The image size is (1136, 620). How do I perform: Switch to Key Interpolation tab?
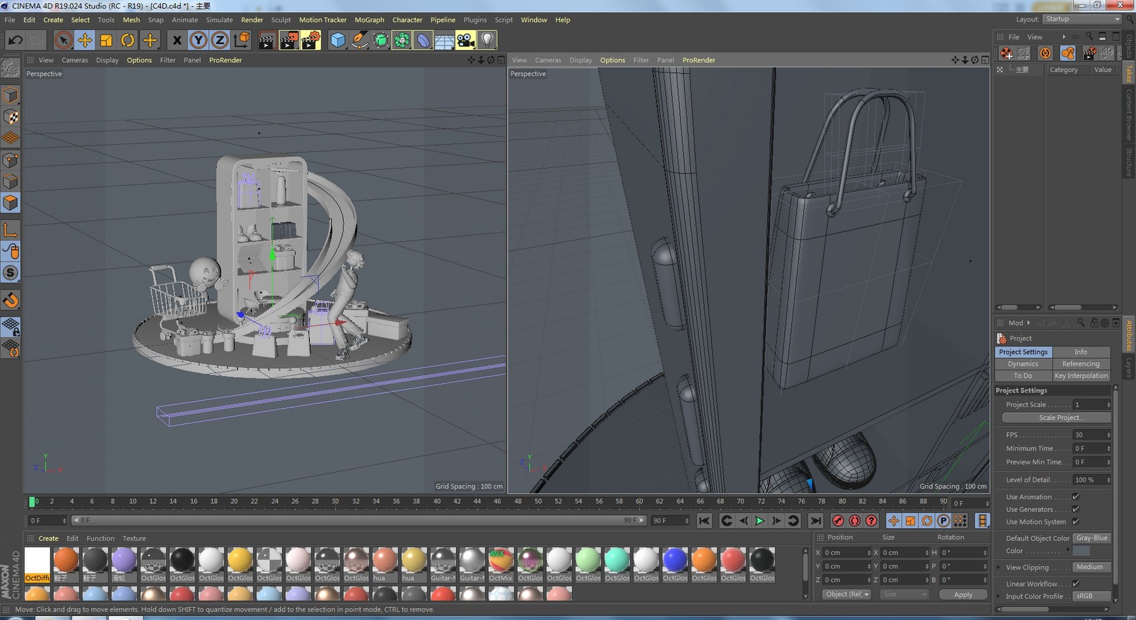[x=1080, y=376]
